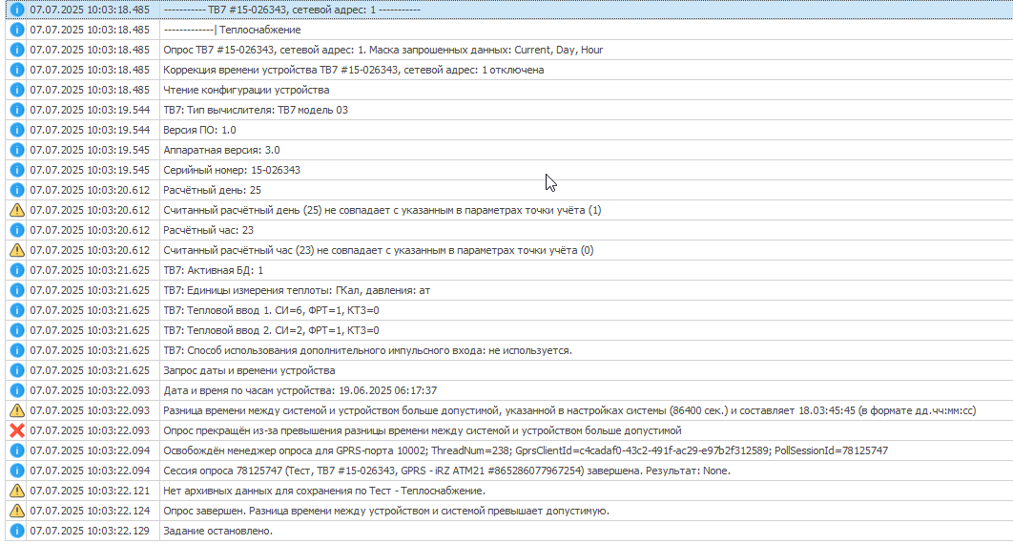1013x544 pixels.
Task: Select 'Освобождён менеджер опроса для GPRS-порта' message
Action: coord(526,450)
